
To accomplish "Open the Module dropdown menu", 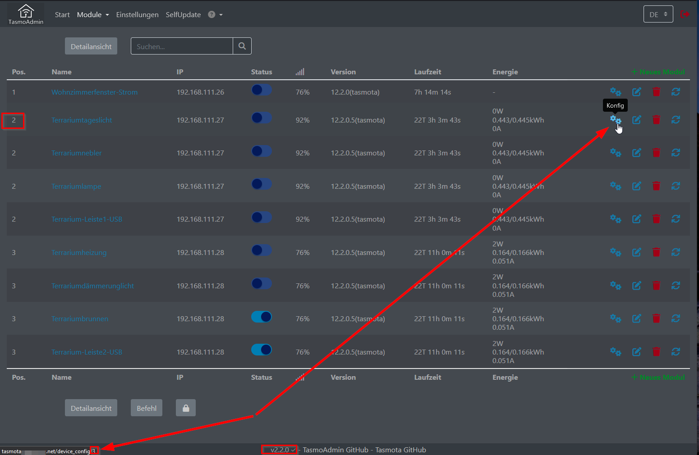I will click(92, 14).
